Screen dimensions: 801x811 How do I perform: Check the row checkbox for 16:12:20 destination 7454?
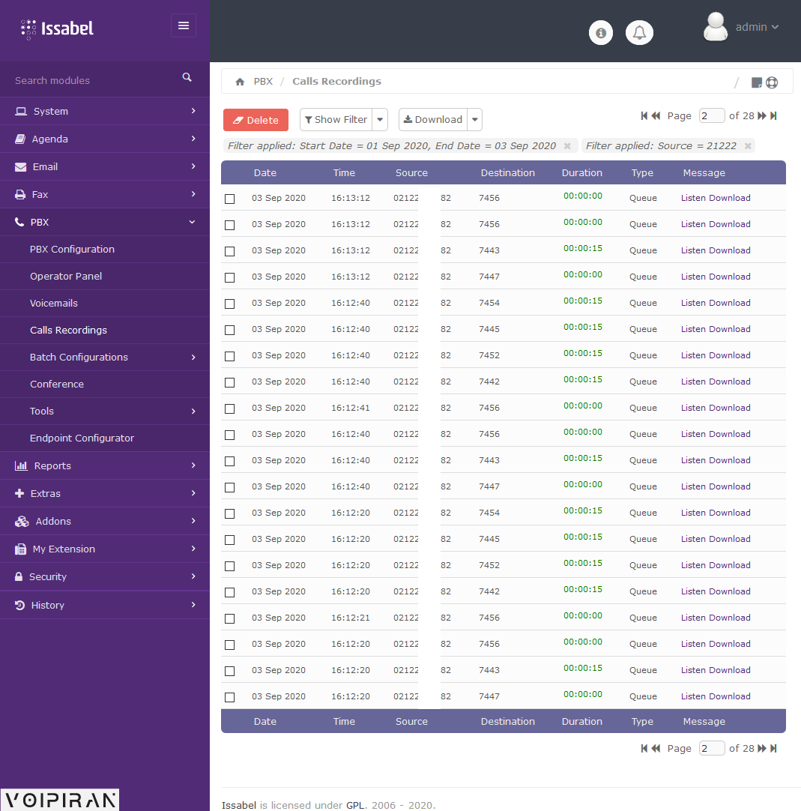tap(229, 513)
